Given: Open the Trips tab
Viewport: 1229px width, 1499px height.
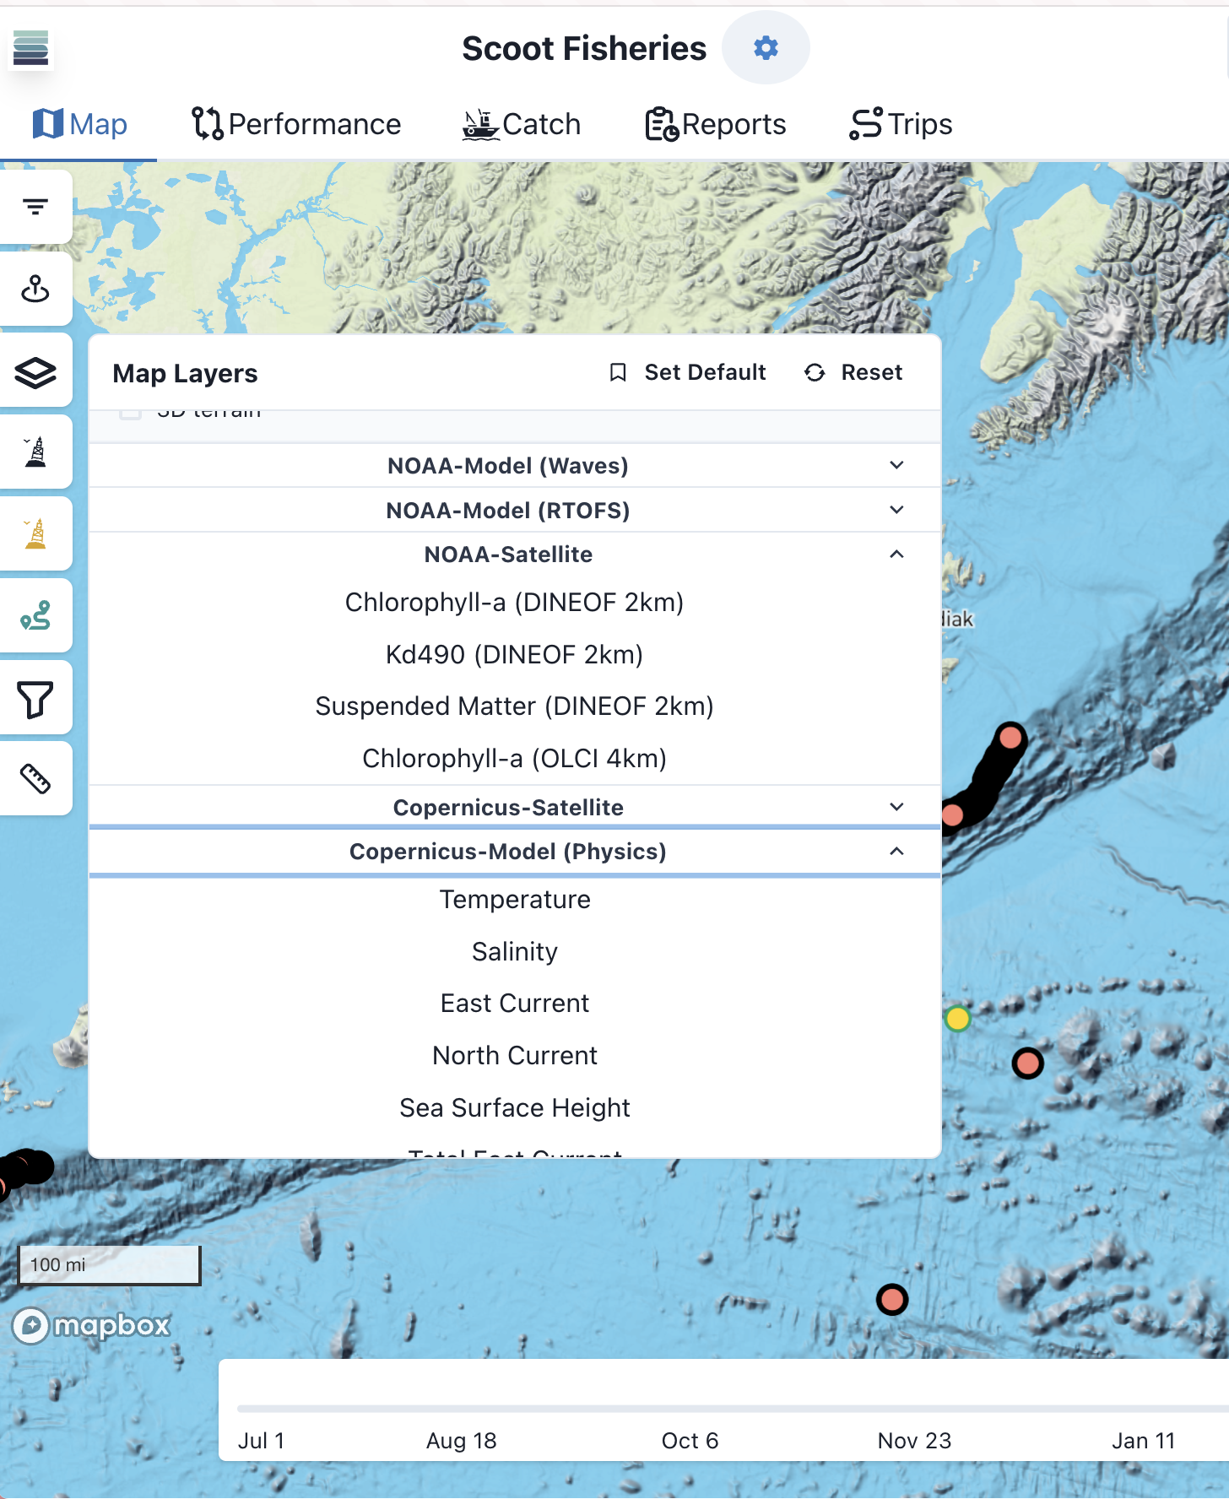Looking at the screenshot, I should pos(901,124).
